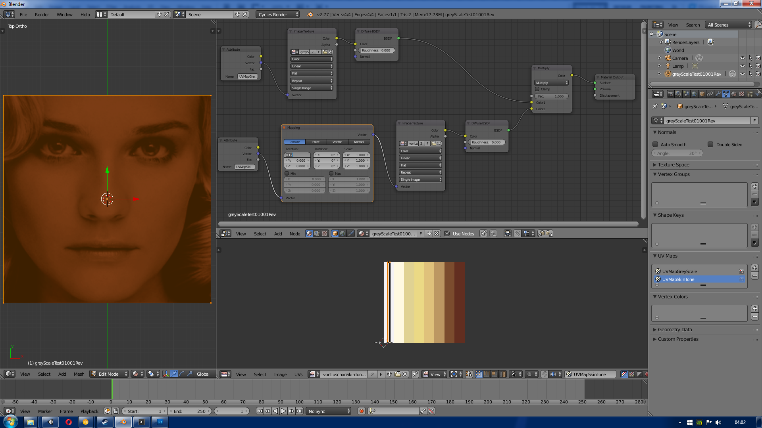
Task: Copy selected nodes to clipboard
Action: click(x=541, y=233)
